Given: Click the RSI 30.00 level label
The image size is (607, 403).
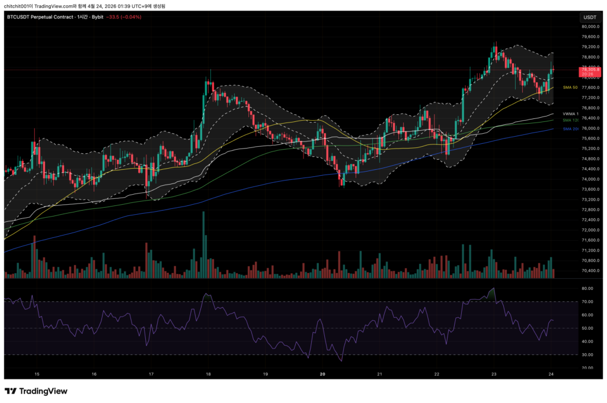Looking at the screenshot, I should (x=587, y=354).
